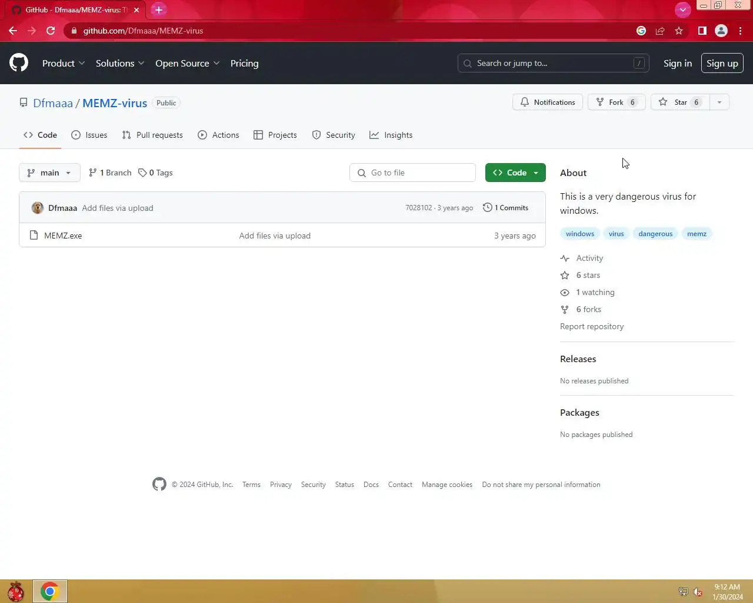Viewport: 753px width, 603px height.
Task: Click the network tray icon
Action: [683, 592]
